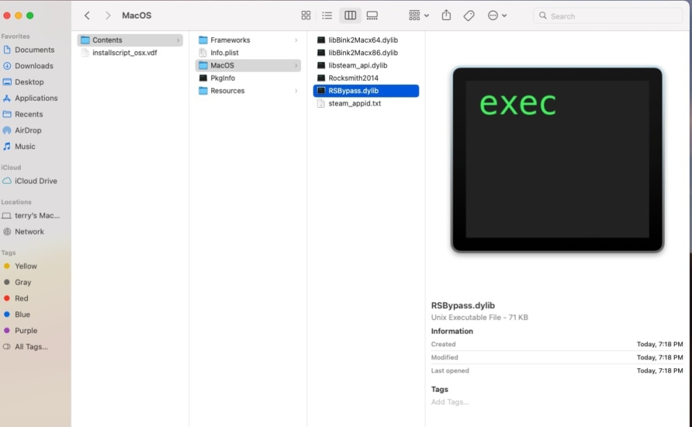This screenshot has height=427, width=692.
Task: Go forward using the forward arrow
Action: (108, 15)
